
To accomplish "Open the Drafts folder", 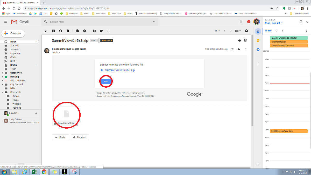I will point(13,65).
